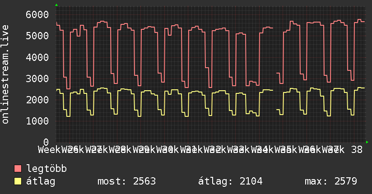Click the y-axis label 3000

coord(37,79)
